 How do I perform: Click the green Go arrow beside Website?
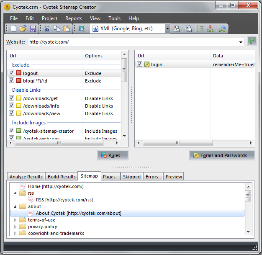pyautogui.click(x=252, y=41)
